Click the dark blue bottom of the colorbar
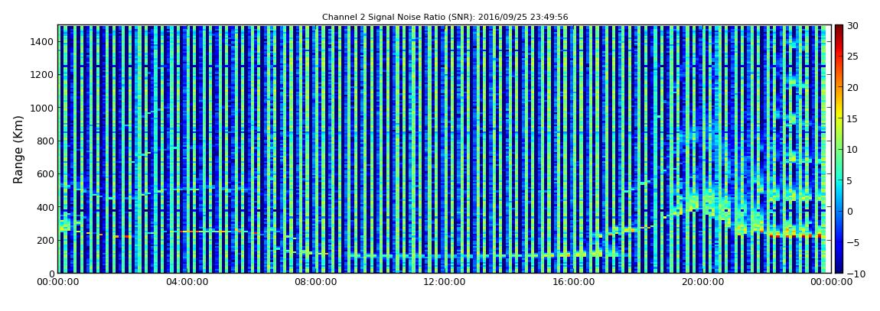 (839, 268)
